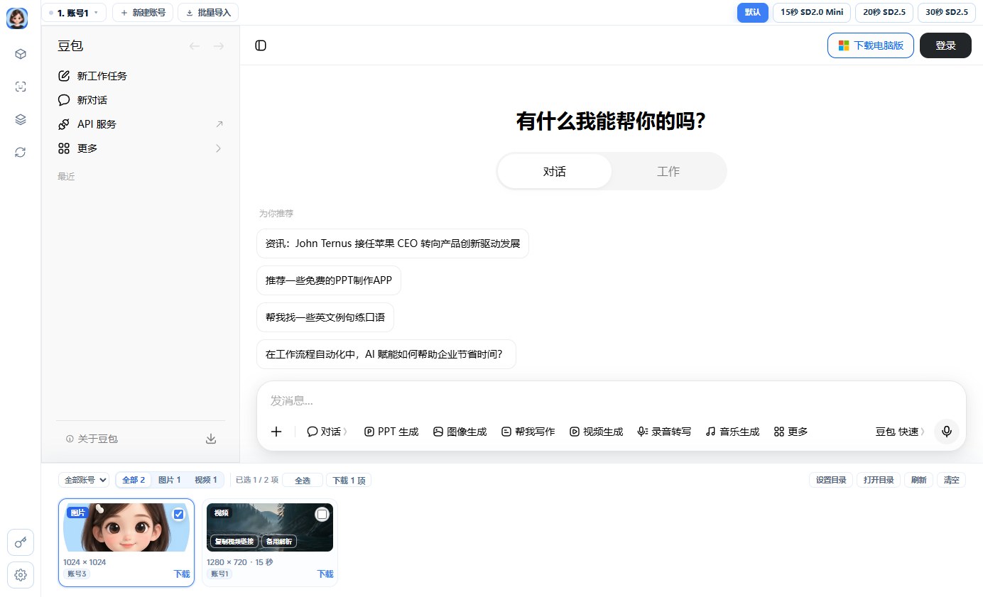This screenshot has width=983, height=597.
Task: Open the 账号1 account dropdown
Action: click(x=75, y=13)
